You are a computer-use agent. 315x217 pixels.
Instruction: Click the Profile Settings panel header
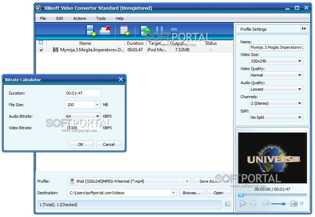[x=272, y=29]
